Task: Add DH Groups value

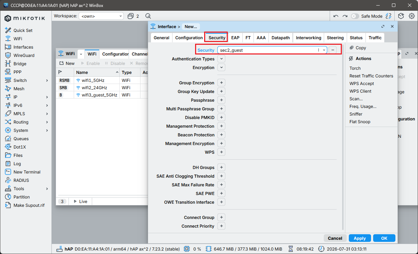Action: 221,168
